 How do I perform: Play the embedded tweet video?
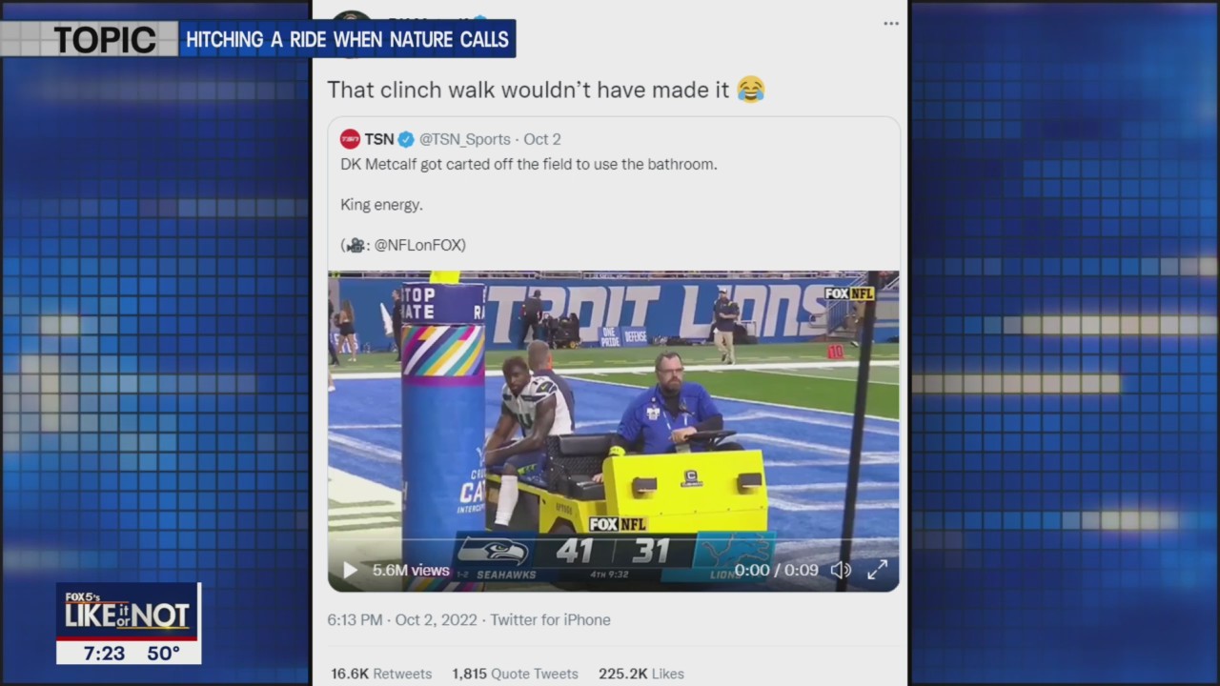(350, 570)
